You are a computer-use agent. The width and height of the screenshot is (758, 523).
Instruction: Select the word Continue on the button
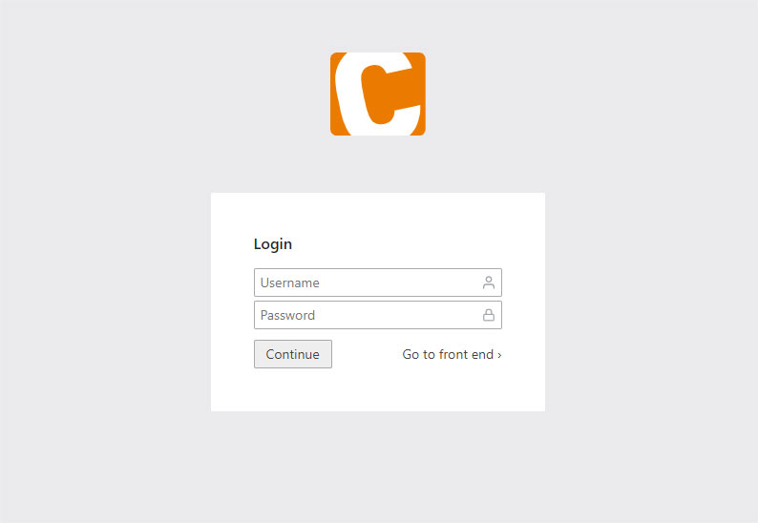coord(293,354)
